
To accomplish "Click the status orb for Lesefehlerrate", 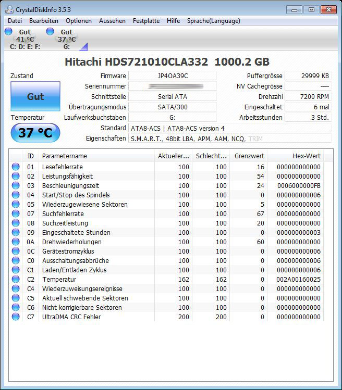I will click(16, 167).
